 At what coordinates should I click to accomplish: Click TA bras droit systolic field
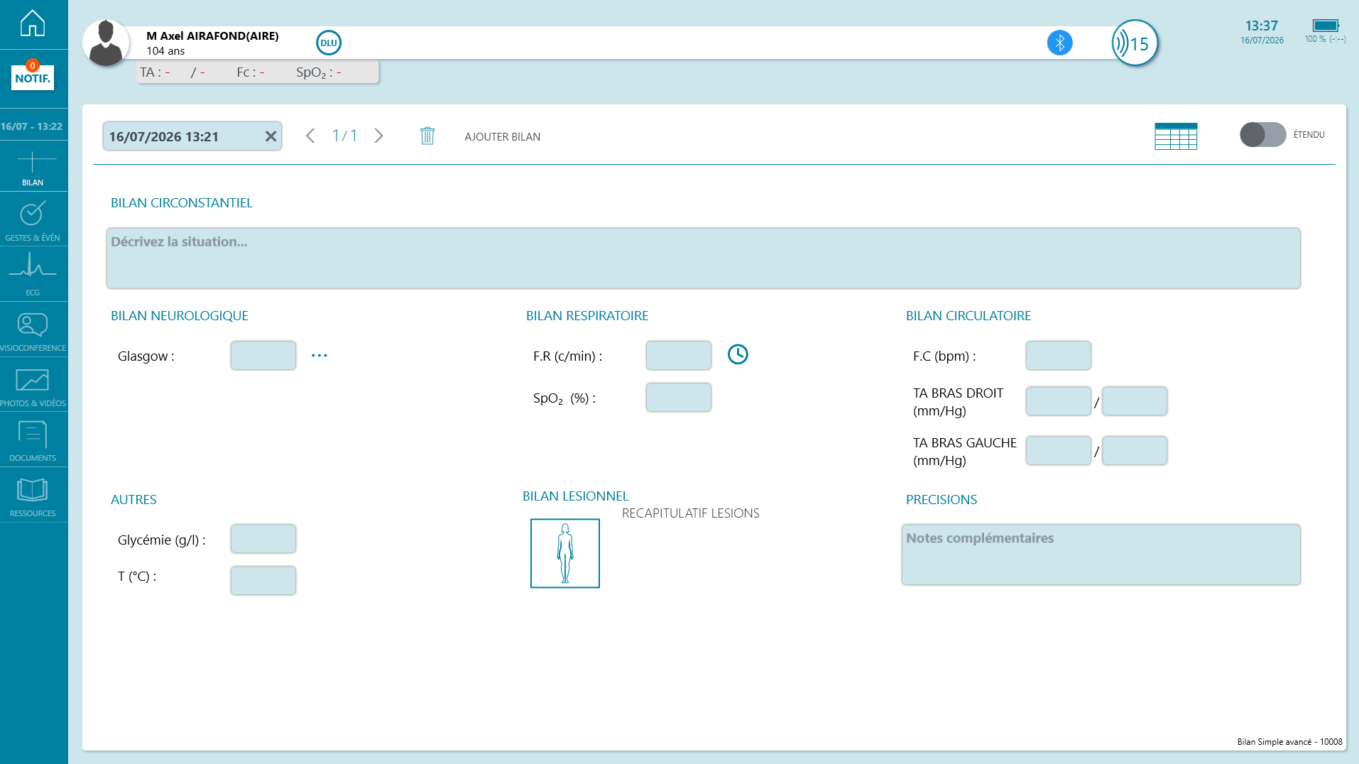click(x=1058, y=401)
